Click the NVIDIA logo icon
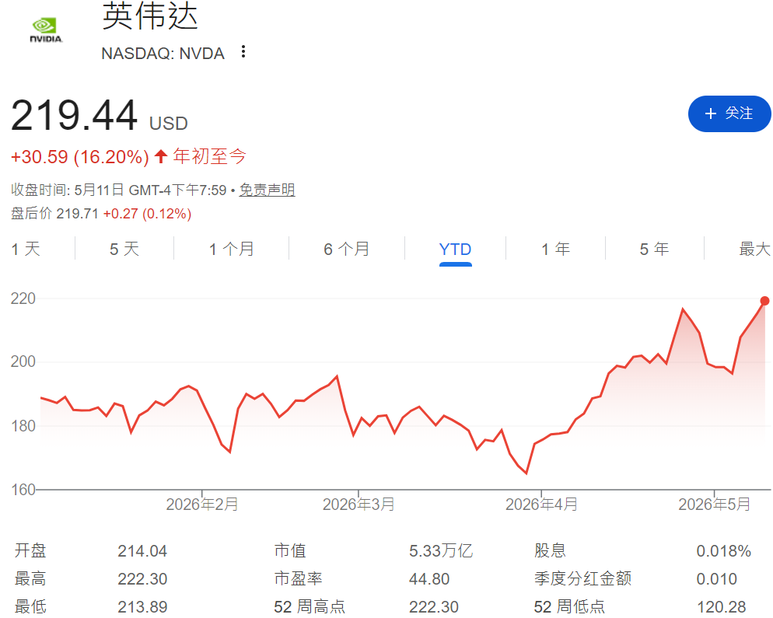This screenshot has height=618, width=773. (46, 30)
